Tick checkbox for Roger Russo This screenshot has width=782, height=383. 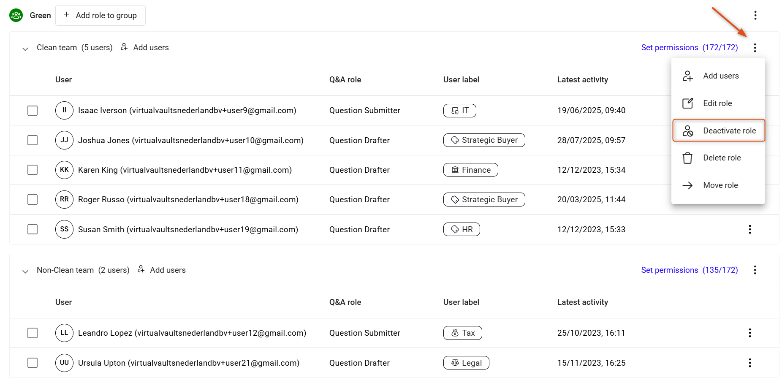click(33, 199)
